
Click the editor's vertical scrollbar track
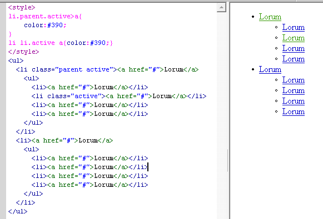pyautogui.click(x=221, y=115)
